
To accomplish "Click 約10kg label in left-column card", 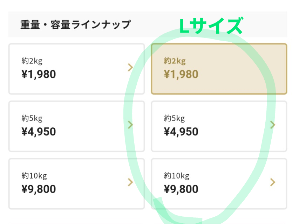I will (34, 175).
